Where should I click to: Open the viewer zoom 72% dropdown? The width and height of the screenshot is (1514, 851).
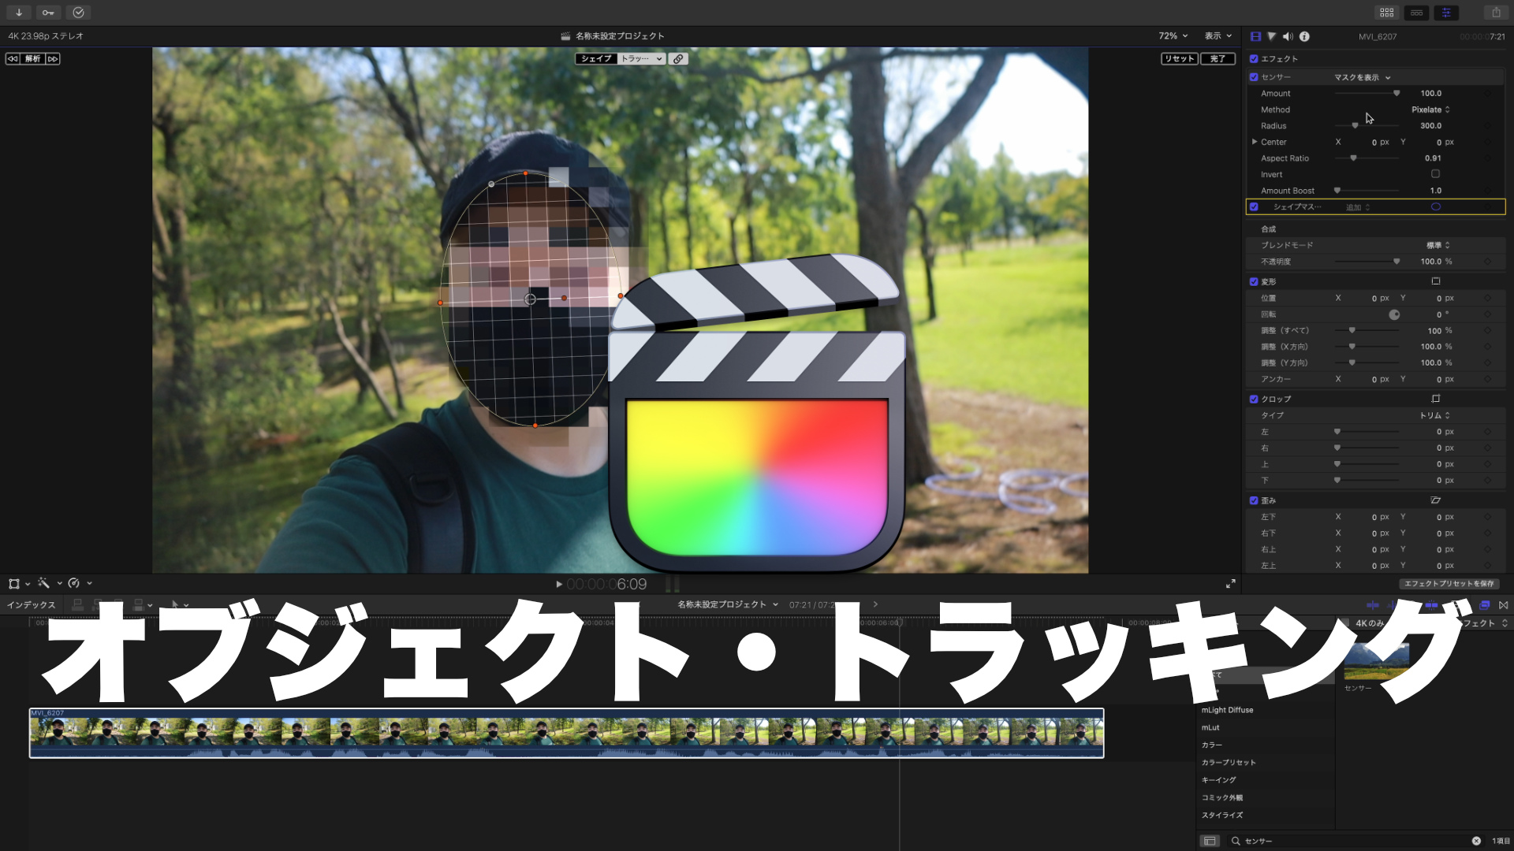pos(1173,36)
